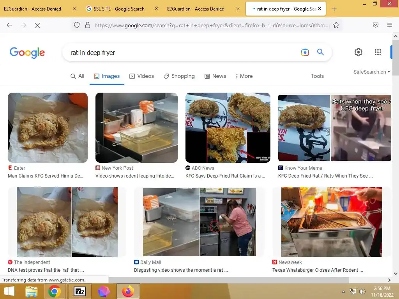Screen dimensions: 399x299
Task: Switch to the third tab, E2Guardian Access Denied
Action: (x=196, y=9)
